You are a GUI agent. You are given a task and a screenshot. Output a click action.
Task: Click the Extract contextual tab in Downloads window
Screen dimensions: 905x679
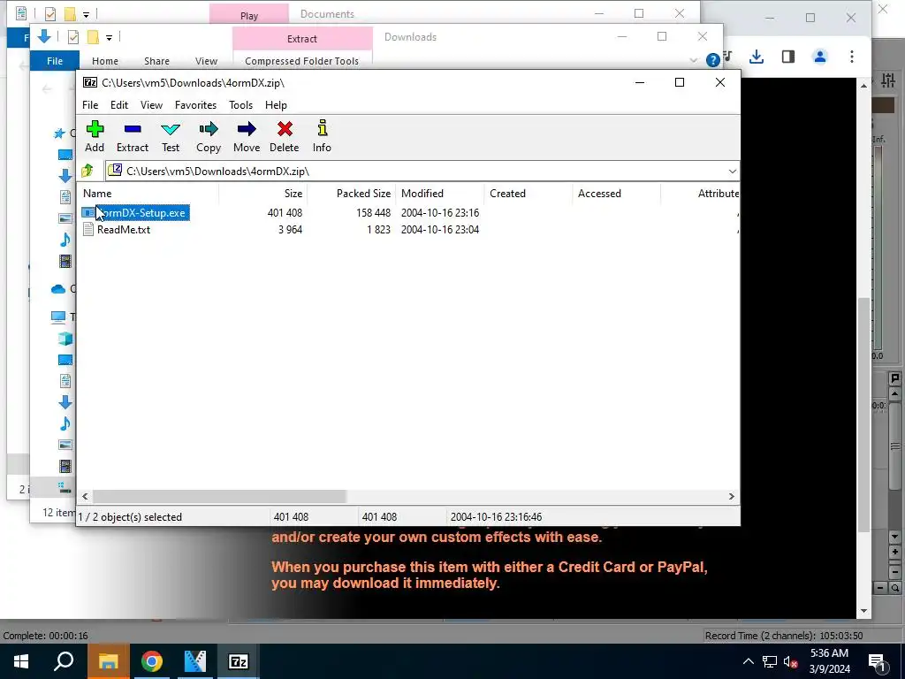pyautogui.click(x=302, y=39)
